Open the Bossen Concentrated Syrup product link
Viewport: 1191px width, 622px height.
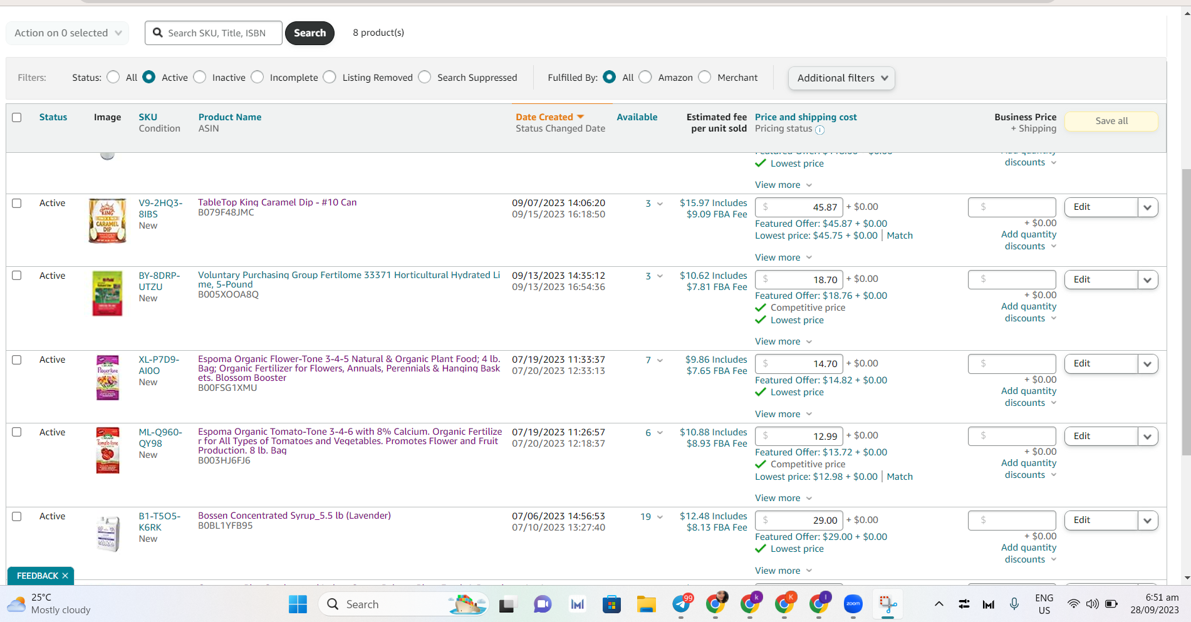point(294,516)
